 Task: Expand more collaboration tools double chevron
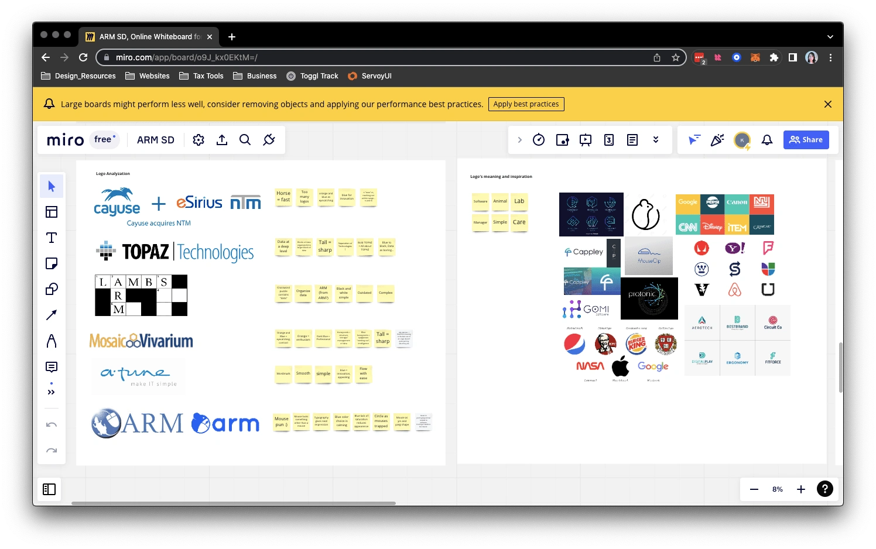tap(656, 140)
